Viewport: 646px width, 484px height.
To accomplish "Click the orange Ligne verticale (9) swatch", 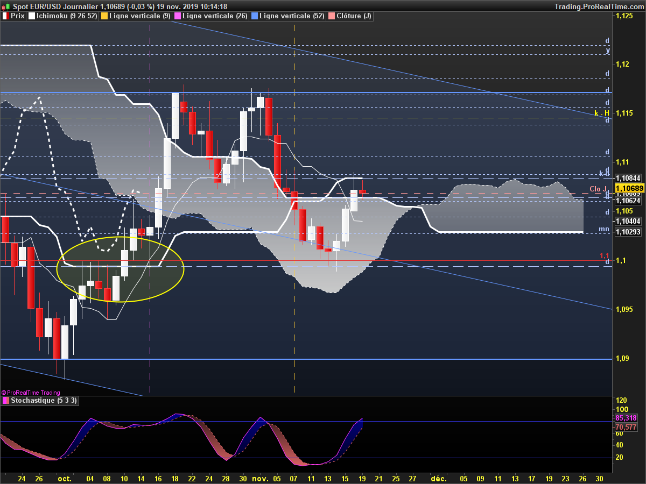I will (x=104, y=16).
